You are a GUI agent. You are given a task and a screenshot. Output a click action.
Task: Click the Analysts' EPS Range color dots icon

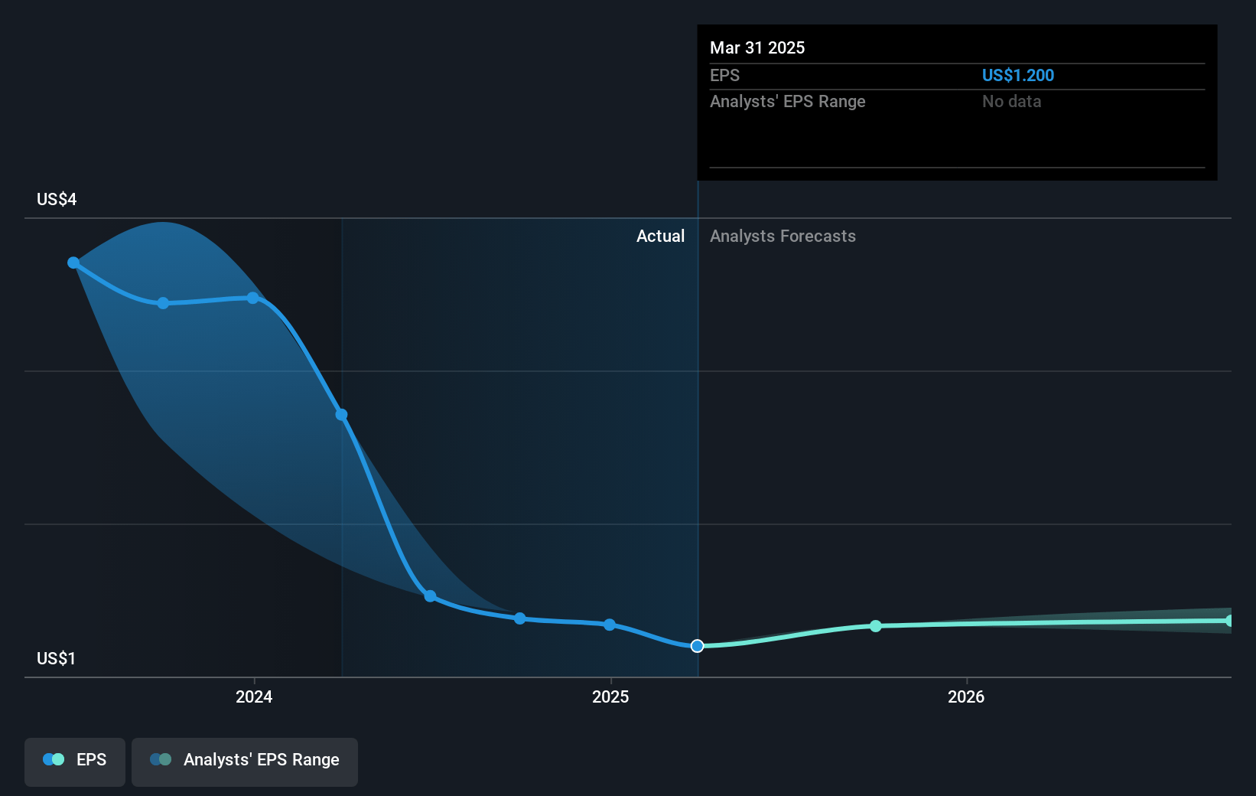point(161,759)
